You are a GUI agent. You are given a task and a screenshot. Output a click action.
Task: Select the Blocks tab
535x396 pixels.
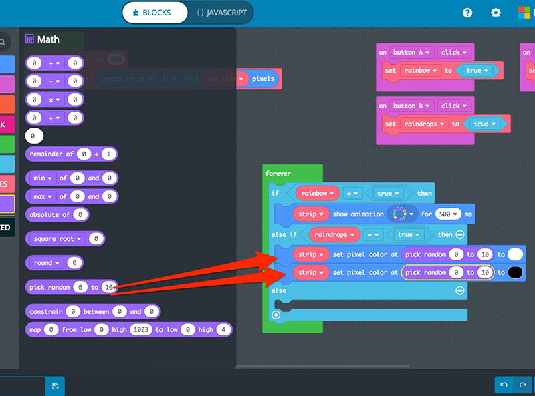coord(154,12)
